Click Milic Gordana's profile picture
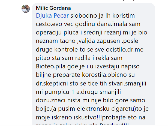Viewport: 168px width, 127px height. [x=26, y=9]
